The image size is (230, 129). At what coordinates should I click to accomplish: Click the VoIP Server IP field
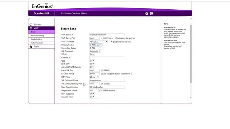tap(107, 35)
